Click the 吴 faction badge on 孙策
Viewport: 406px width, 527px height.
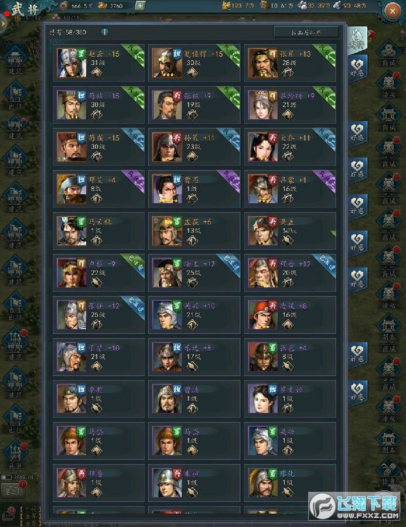177,138
